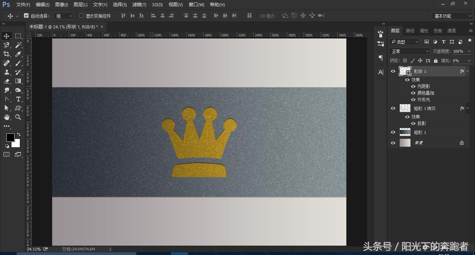Select the 矩形 1 layer thumbnail
Image resolution: width=475 pixels, height=255 pixels.
pos(405,132)
